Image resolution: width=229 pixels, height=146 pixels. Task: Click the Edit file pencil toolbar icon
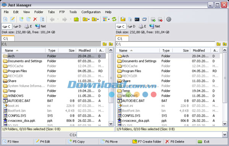pyautogui.click(x=13, y=19)
